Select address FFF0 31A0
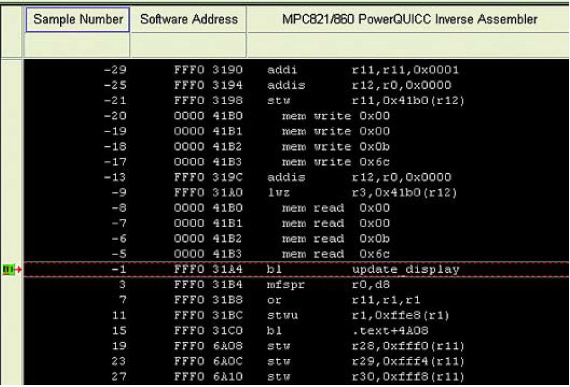Image resolution: width=570 pixels, height=387 pixels. click(208, 192)
